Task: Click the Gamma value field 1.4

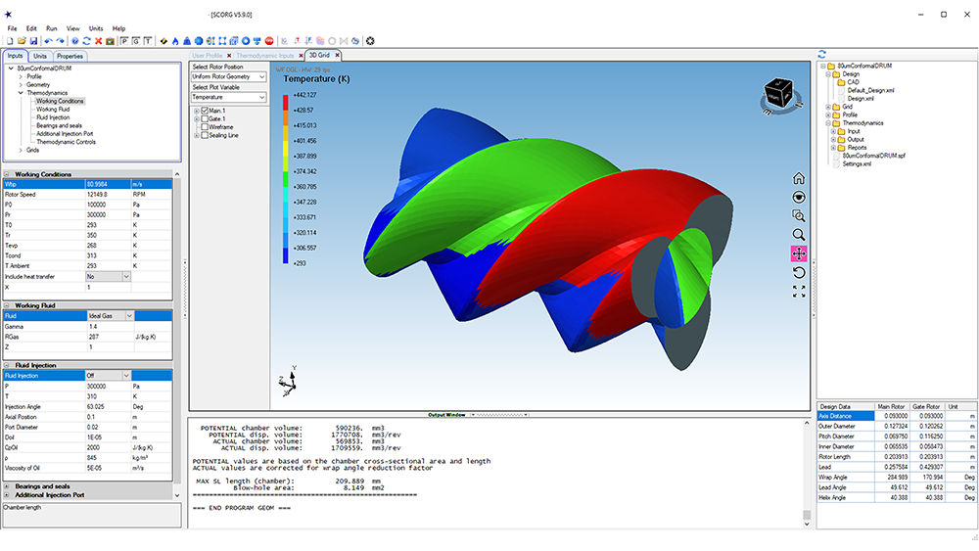Action: point(110,326)
